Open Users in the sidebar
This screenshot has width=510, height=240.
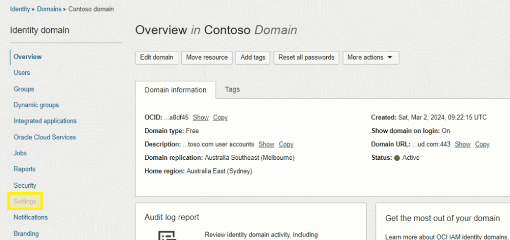click(x=22, y=73)
